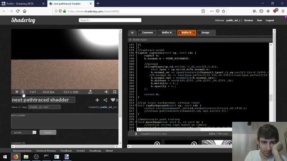Open Firefox account icon

[x=268, y=11]
